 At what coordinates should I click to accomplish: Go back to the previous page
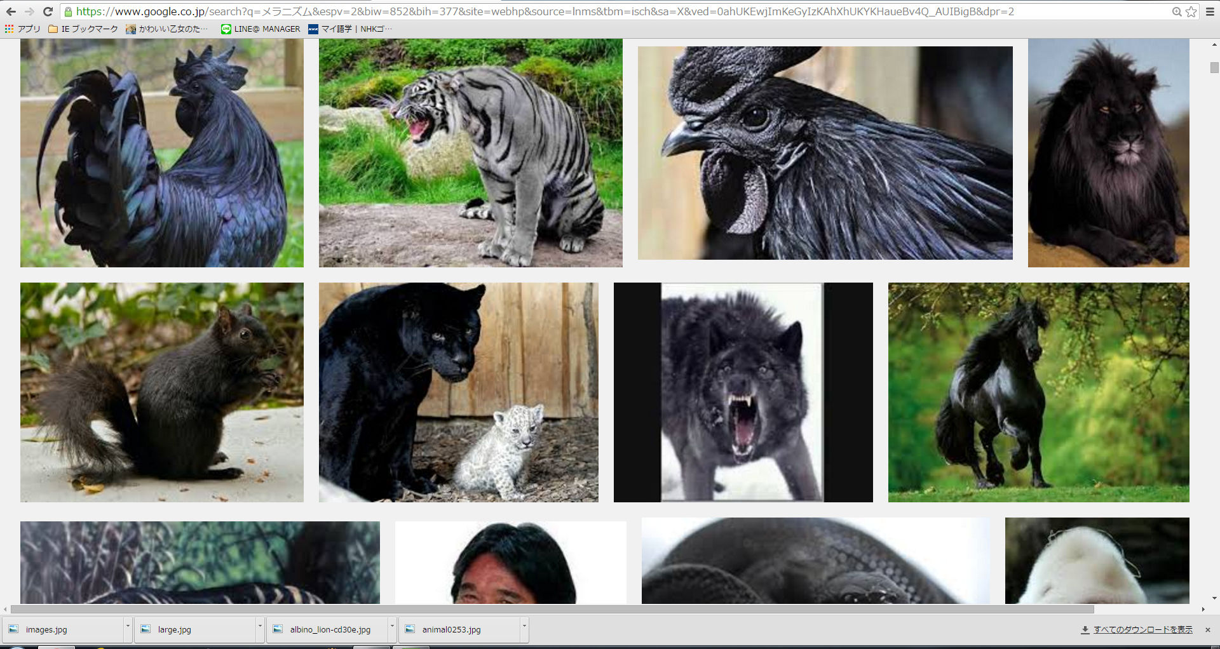[11, 12]
